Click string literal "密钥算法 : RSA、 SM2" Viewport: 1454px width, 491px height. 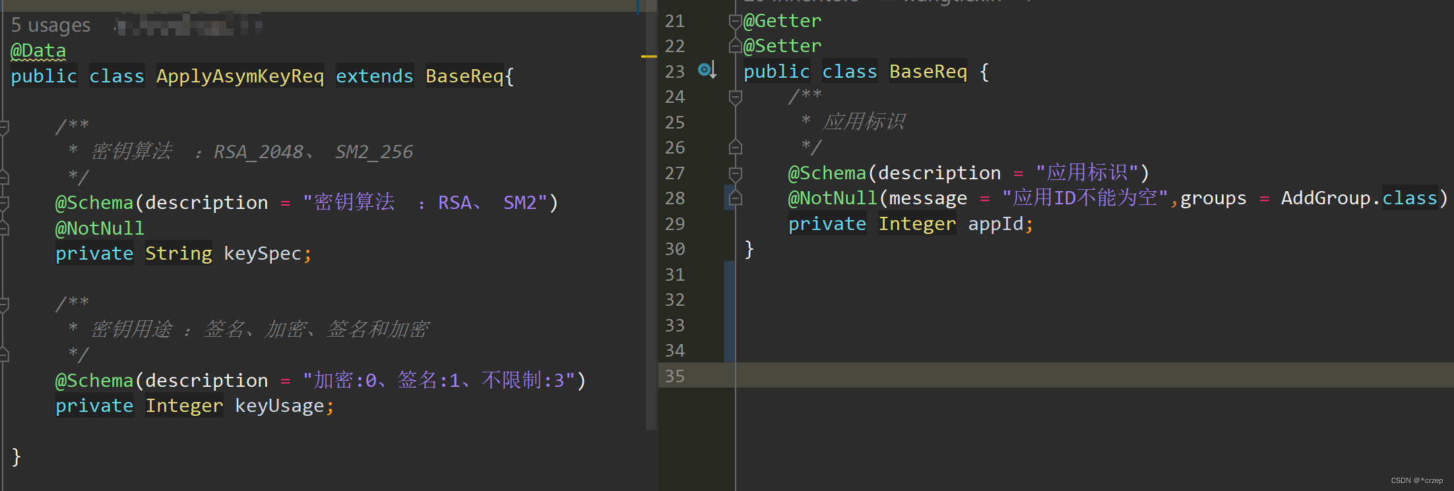click(x=426, y=202)
